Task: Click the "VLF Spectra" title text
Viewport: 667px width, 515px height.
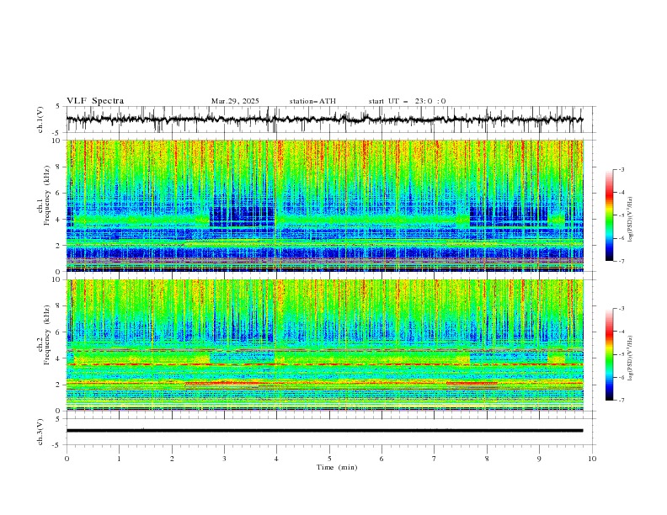Action: click(x=95, y=101)
